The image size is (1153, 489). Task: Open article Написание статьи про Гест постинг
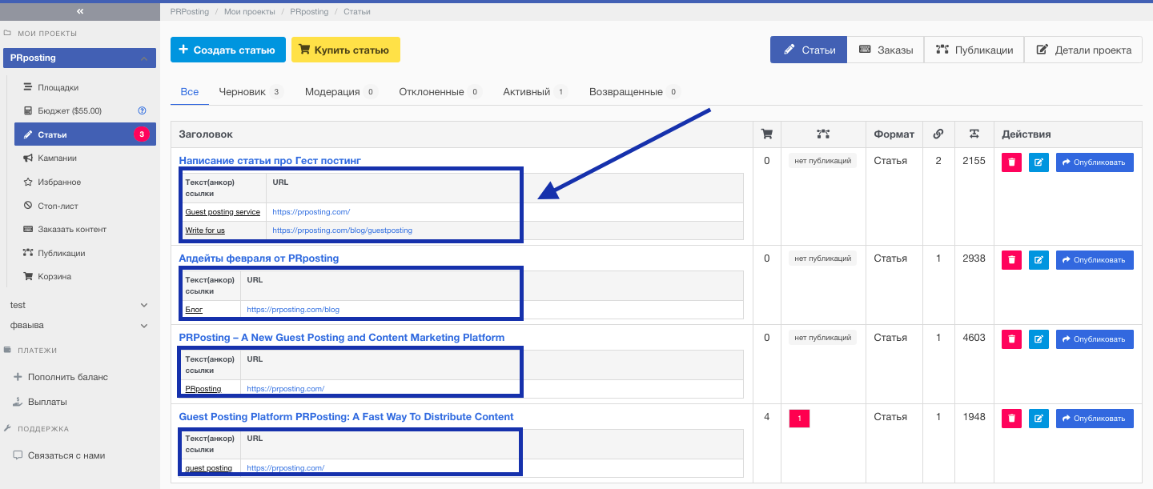[270, 161]
